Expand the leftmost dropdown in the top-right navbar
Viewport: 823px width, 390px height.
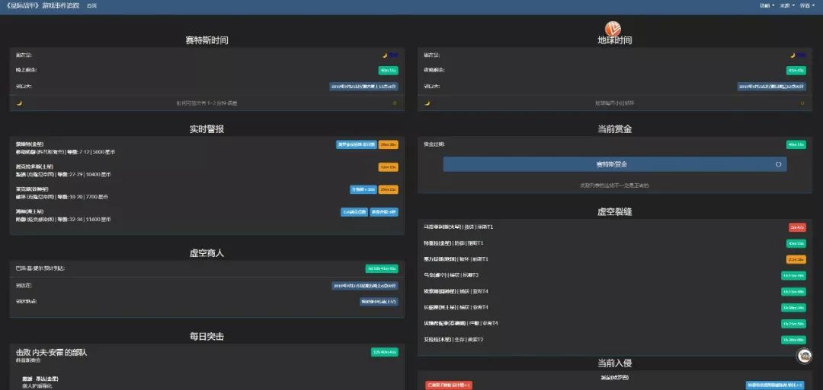tap(767, 6)
